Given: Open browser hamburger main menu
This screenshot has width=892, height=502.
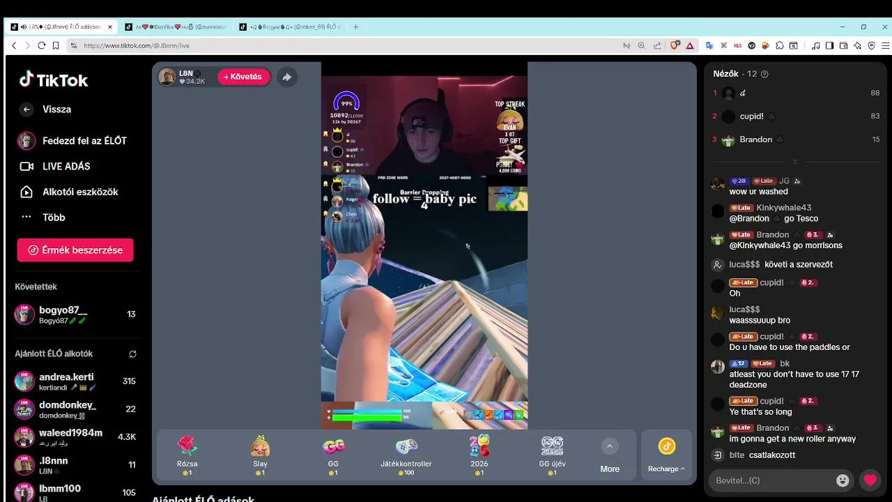Looking at the screenshot, I should 886,45.
